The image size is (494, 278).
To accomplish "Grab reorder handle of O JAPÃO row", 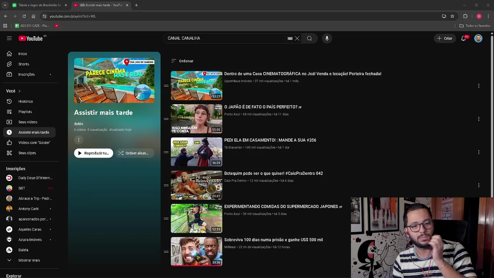I will [166, 119].
